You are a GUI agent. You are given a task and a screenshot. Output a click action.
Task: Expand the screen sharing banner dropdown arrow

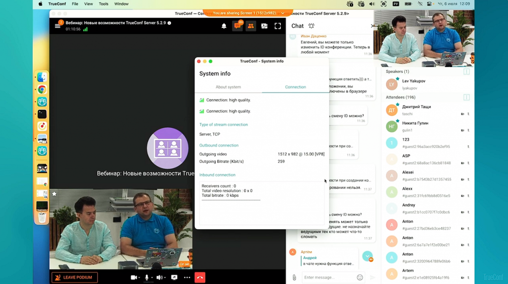click(x=282, y=13)
